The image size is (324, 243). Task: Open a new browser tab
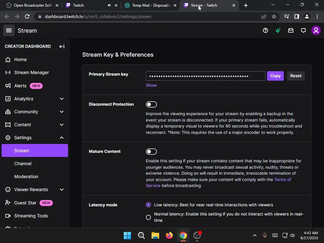(246, 5)
